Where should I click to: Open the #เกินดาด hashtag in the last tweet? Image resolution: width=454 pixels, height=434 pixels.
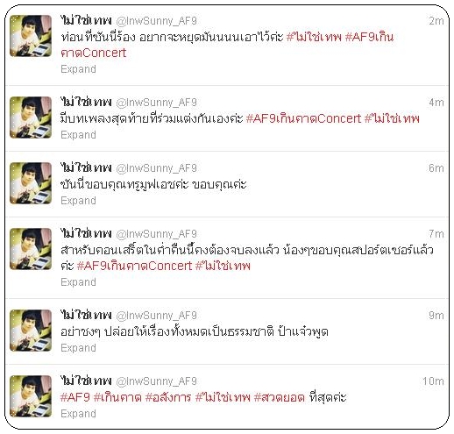(117, 397)
